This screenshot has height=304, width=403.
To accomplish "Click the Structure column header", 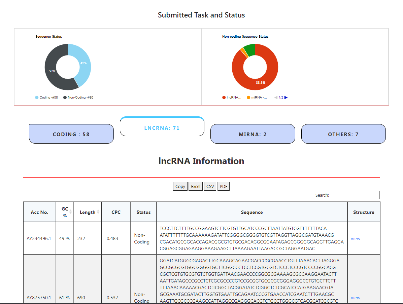I will pos(364,212).
